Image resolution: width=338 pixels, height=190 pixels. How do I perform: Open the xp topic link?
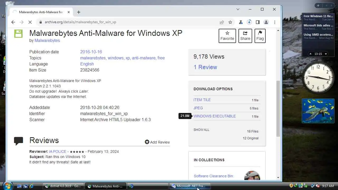pyautogui.click(x=128, y=58)
